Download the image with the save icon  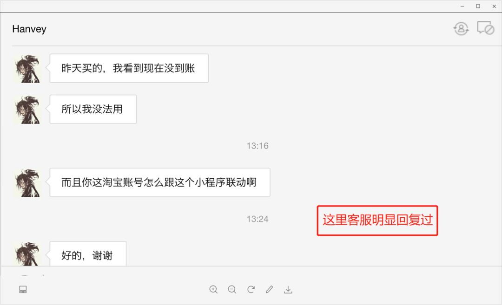[x=288, y=289]
